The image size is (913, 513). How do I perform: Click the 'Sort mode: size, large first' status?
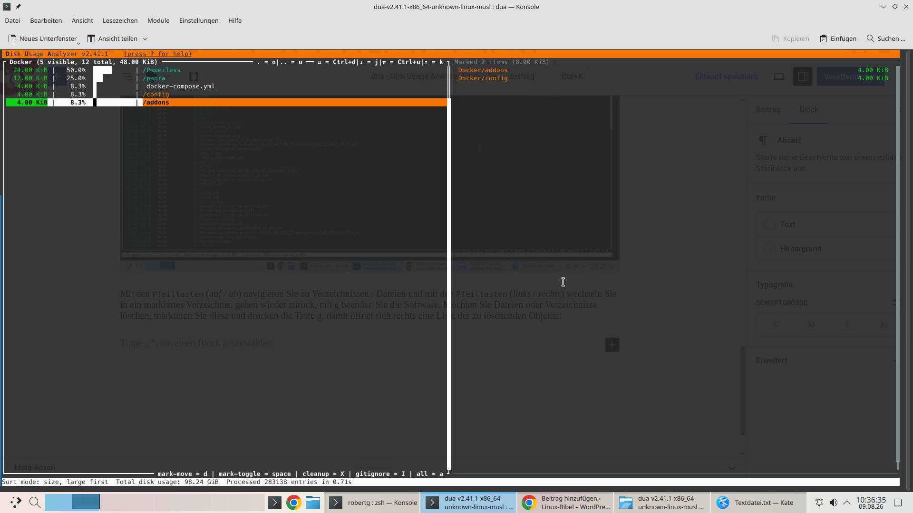(55, 482)
